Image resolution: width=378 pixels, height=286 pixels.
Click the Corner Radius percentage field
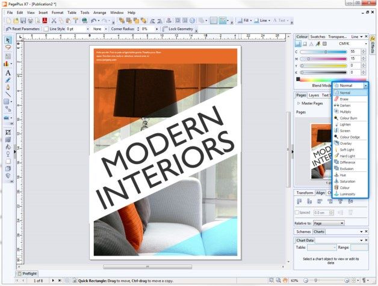coord(148,29)
